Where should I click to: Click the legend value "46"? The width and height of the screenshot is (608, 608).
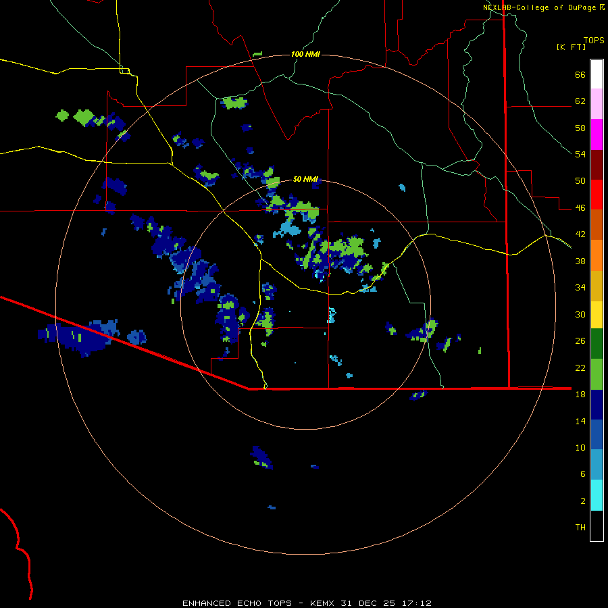pyautogui.click(x=580, y=208)
